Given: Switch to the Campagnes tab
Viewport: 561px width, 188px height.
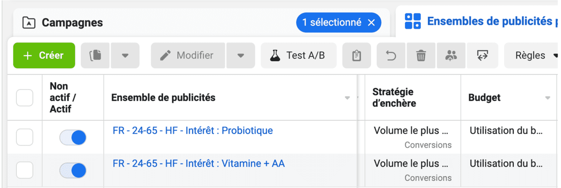Looking at the screenshot, I should [x=72, y=22].
